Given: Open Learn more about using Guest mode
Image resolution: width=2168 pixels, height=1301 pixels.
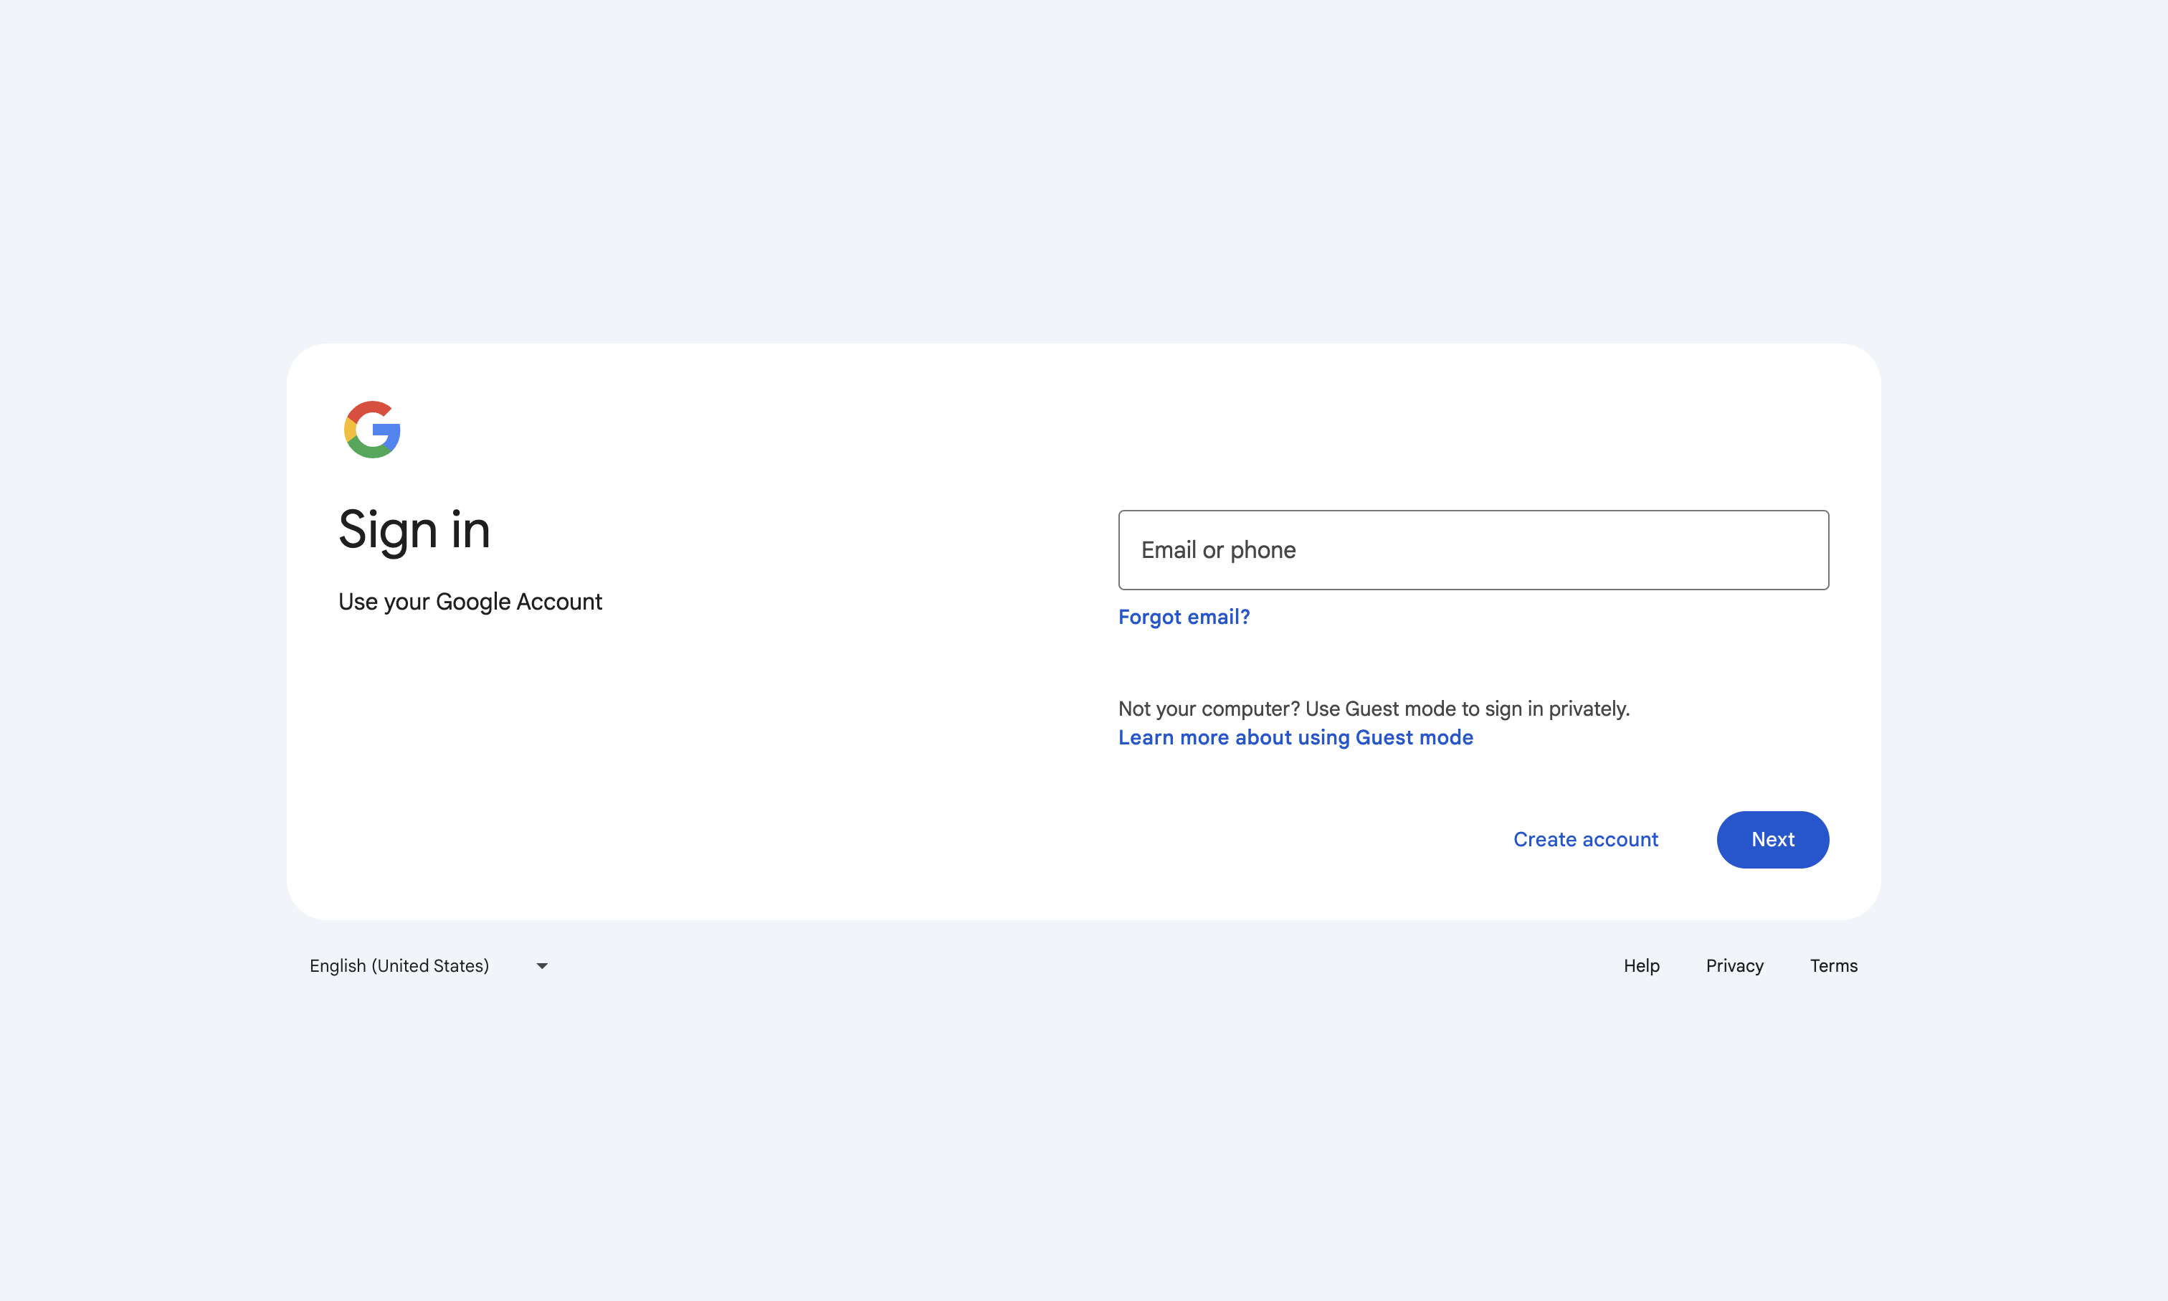Looking at the screenshot, I should pos(1295,737).
